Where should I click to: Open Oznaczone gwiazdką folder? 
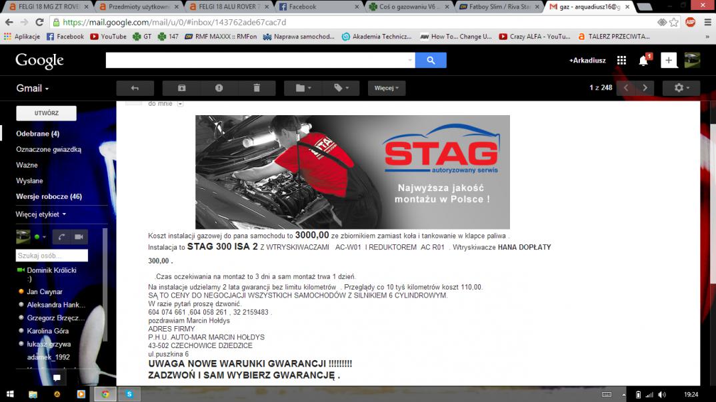[x=49, y=150]
